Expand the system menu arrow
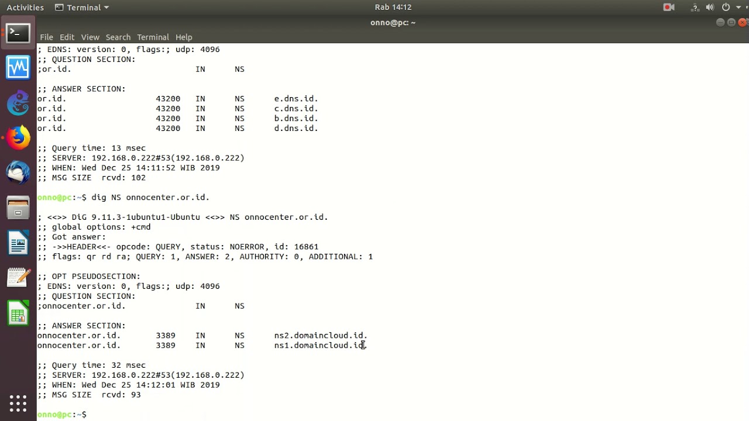749x421 pixels. point(738,8)
